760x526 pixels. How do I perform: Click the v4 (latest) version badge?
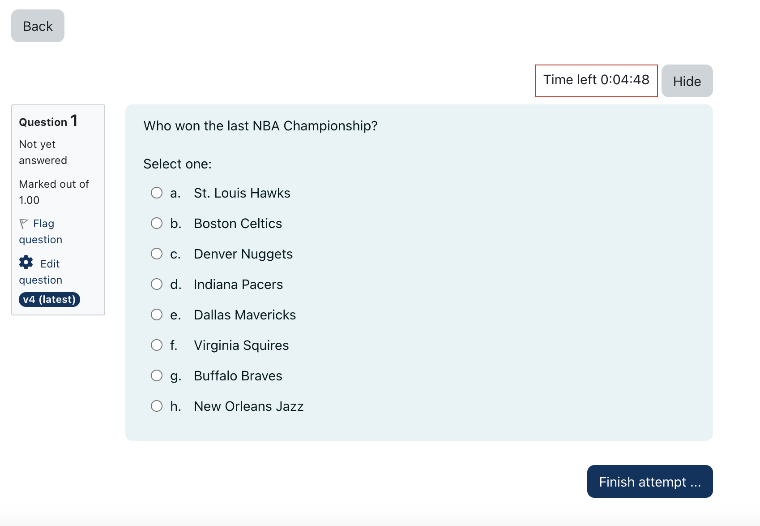49,299
